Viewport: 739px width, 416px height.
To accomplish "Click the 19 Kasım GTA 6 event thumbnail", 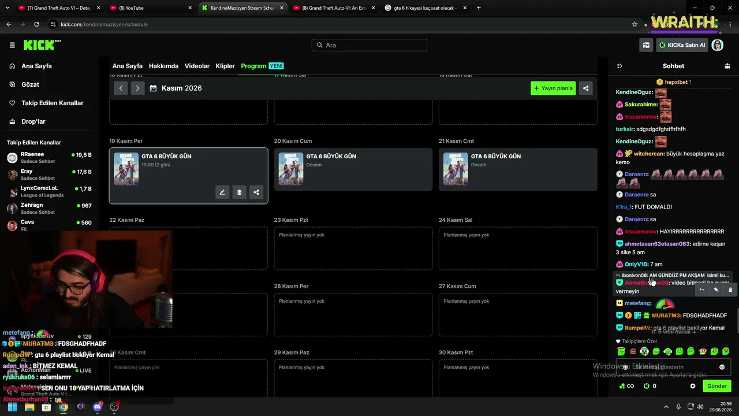I will pos(126,169).
